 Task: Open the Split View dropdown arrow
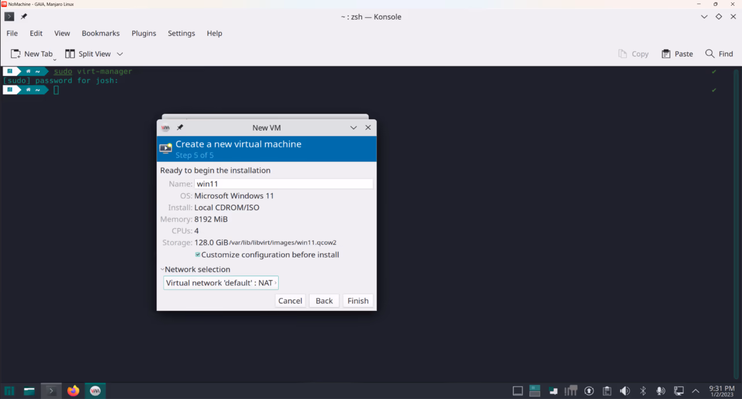119,53
